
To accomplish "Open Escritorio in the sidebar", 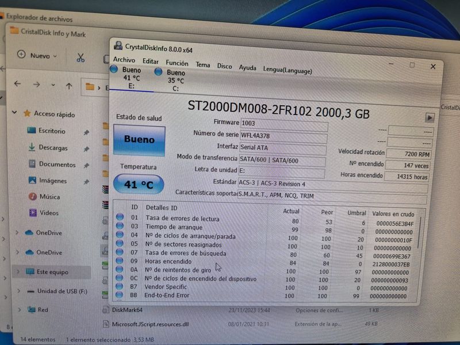I will (x=52, y=131).
